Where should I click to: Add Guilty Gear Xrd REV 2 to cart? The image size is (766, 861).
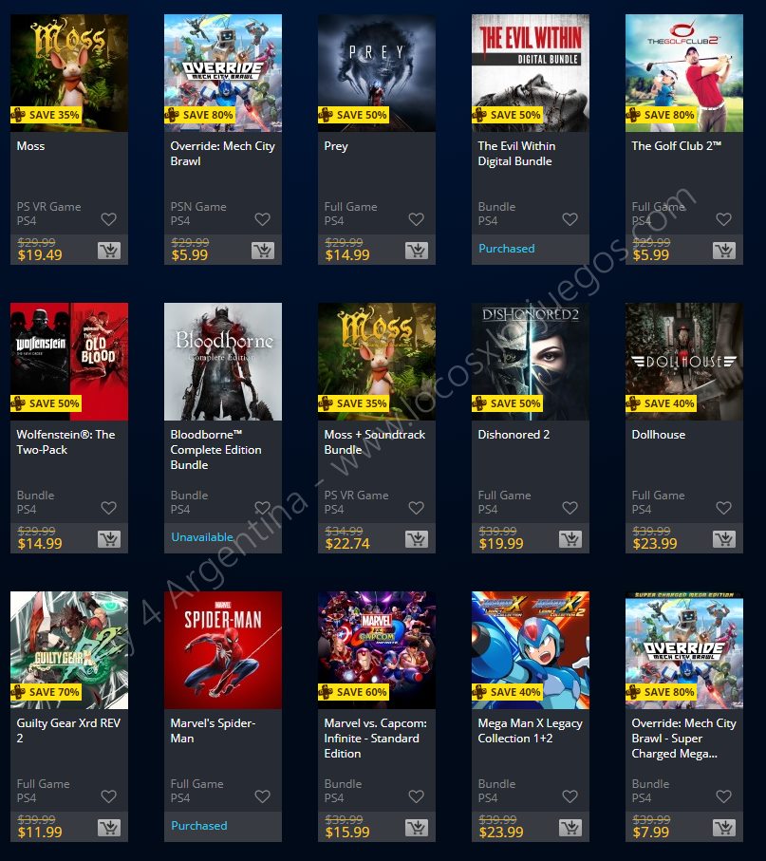(x=109, y=828)
